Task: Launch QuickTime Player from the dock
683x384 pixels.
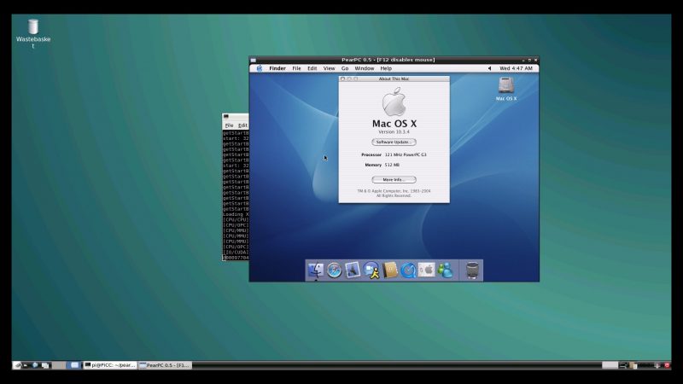Action: (x=409, y=271)
